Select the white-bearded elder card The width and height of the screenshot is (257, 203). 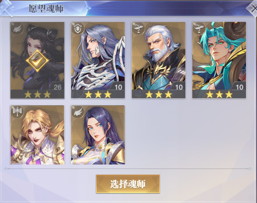[158, 60]
